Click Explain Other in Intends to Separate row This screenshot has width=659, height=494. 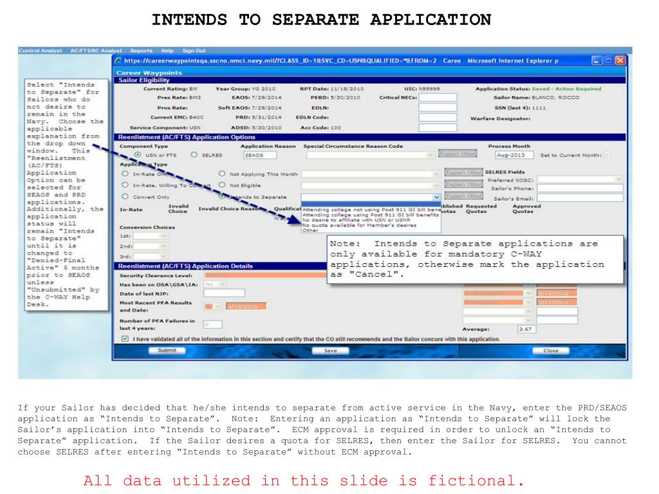(x=463, y=196)
